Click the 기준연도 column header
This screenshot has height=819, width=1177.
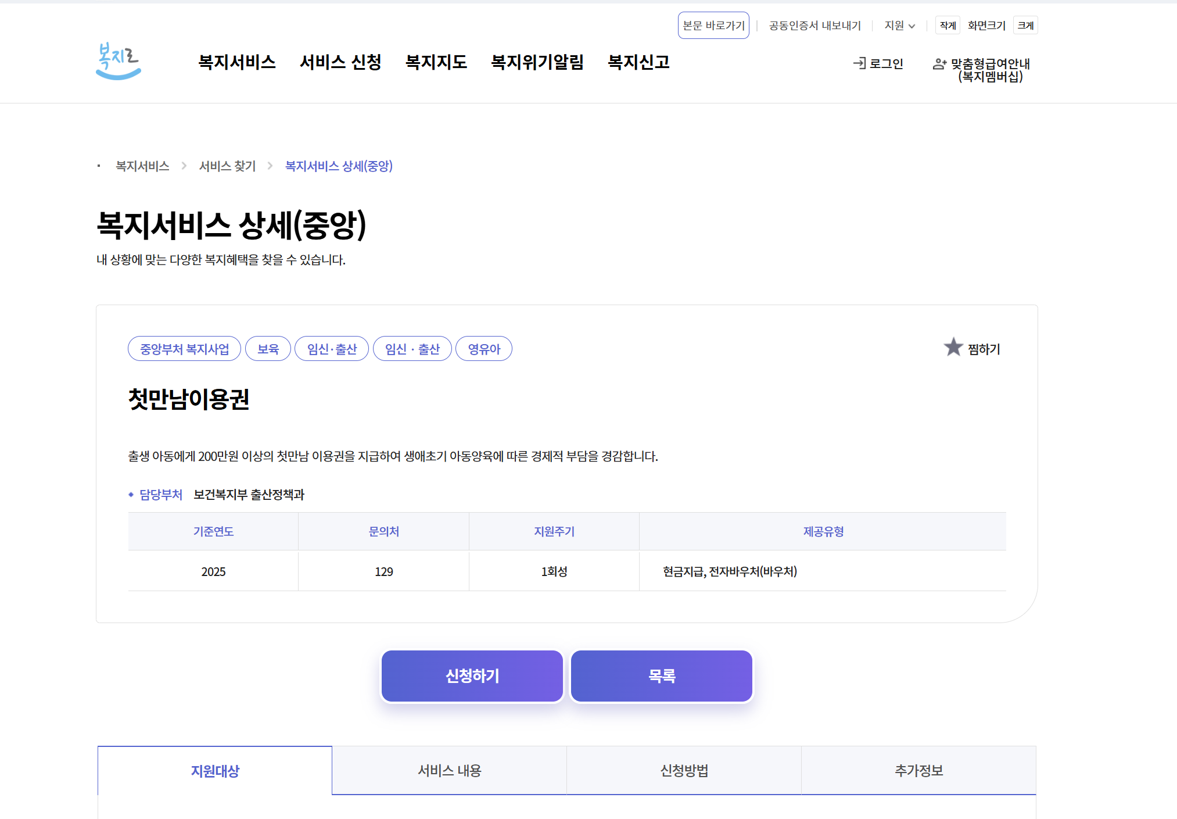(213, 531)
